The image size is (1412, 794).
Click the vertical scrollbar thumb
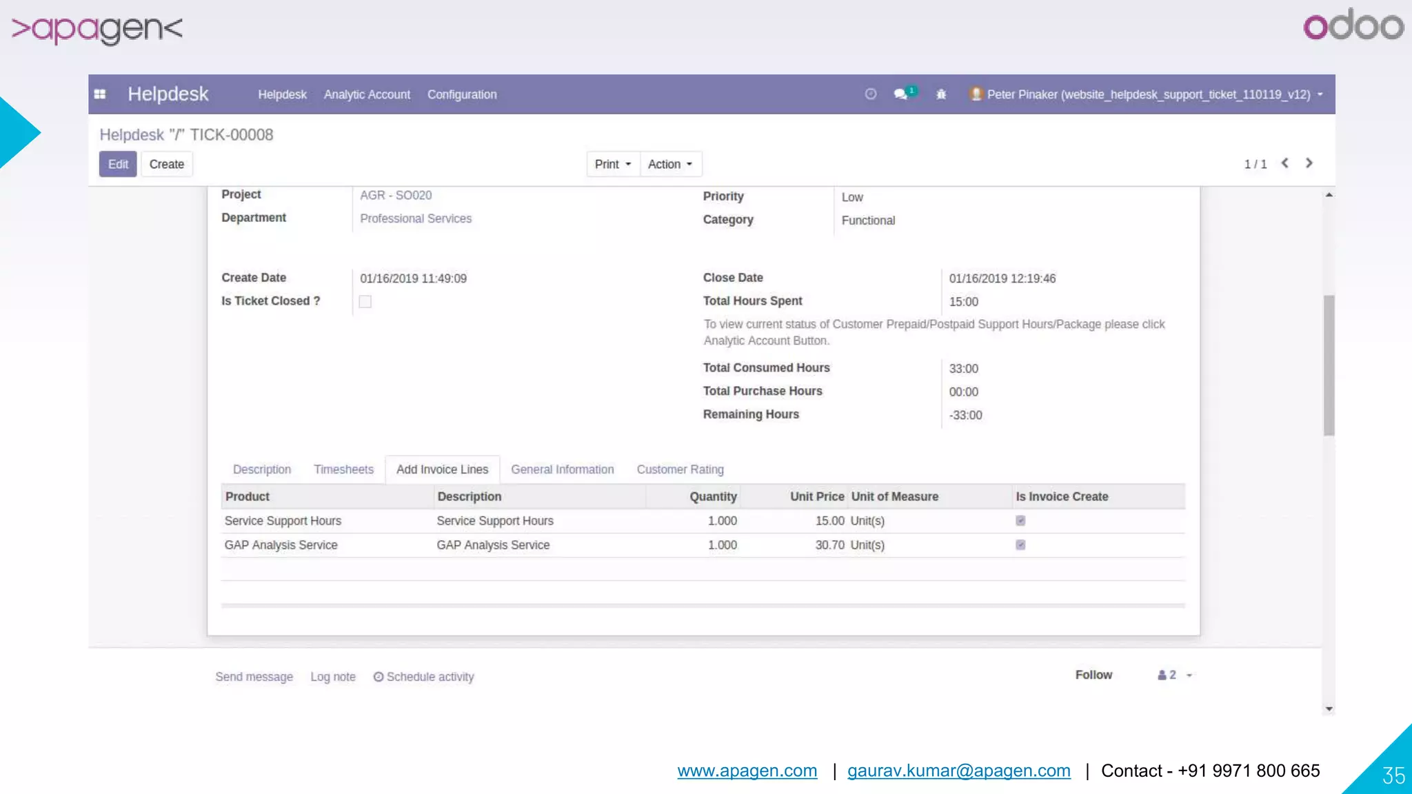(1329, 365)
